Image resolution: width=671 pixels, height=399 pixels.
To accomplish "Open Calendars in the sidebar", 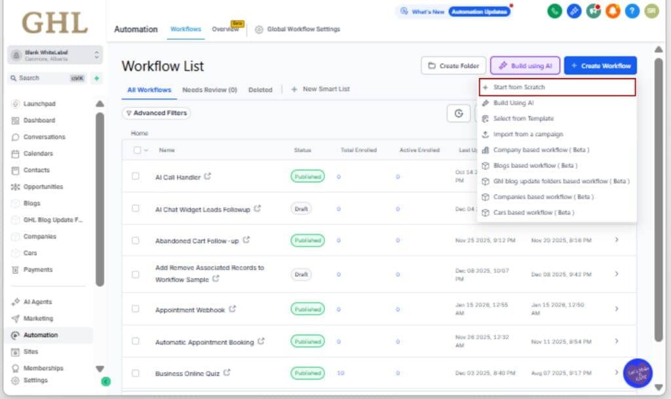I will click(x=37, y=153).
